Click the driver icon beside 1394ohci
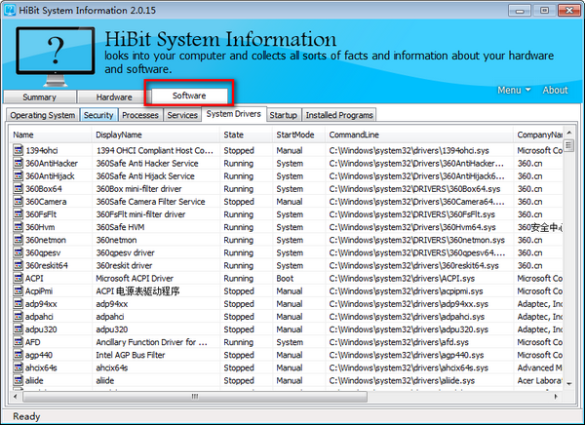The image size is (585, 425). [18, 151]
